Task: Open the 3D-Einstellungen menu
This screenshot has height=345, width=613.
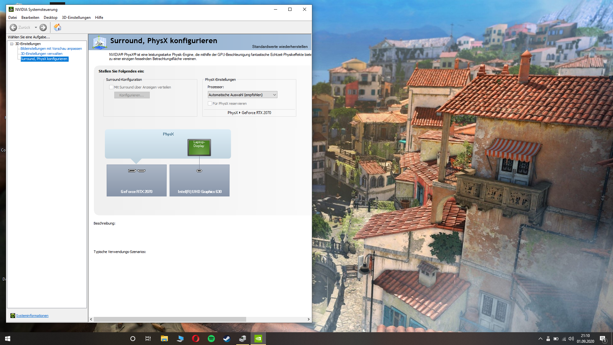Action: [x=76, y=18]
